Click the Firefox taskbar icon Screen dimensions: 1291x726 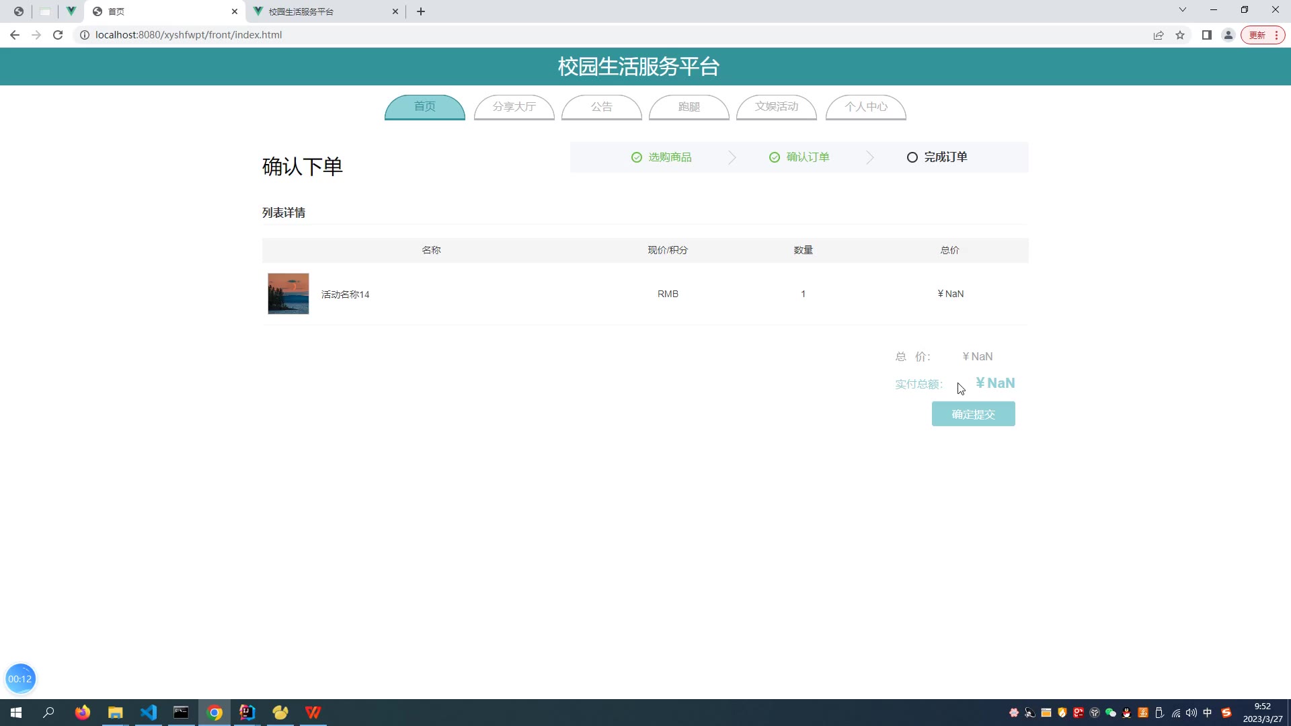(x=83, y=713)
